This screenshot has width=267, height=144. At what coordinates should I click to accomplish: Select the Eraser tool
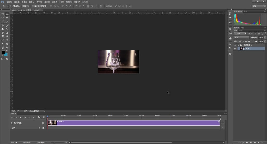(3, 32)
